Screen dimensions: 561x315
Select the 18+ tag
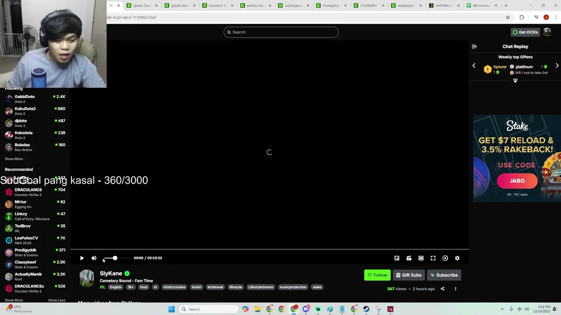tap(131, 287)
